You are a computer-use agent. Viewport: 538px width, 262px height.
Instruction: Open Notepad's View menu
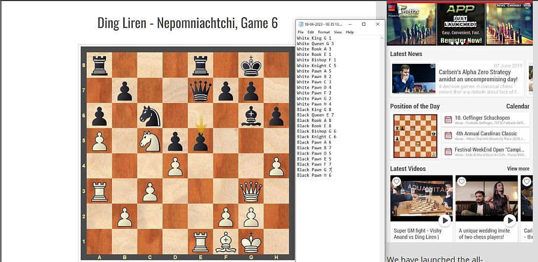point(337,32)
